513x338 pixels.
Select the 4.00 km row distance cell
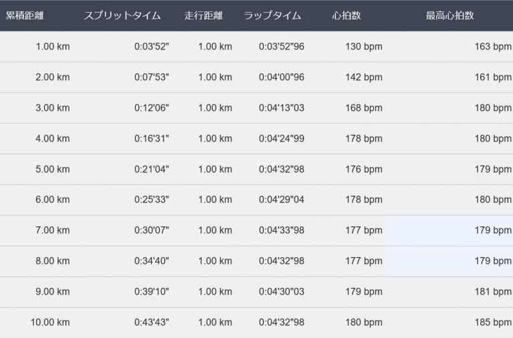pos(52,139)
